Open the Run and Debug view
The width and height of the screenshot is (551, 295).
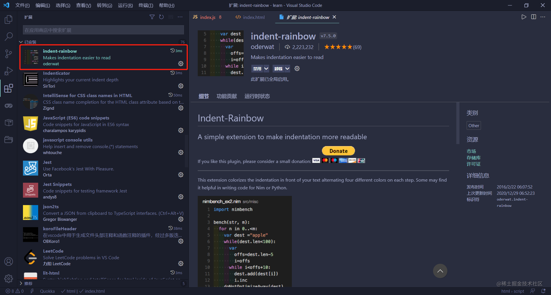pyautogui.click(x=8, y=71)
